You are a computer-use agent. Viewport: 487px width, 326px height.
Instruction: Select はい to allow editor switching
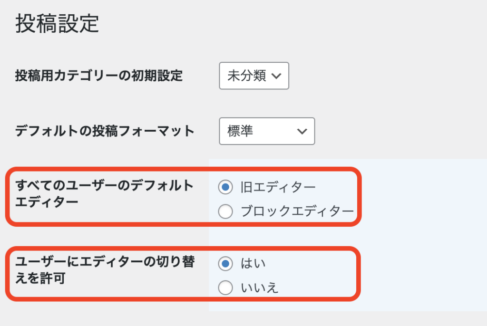tap(225, 263)
